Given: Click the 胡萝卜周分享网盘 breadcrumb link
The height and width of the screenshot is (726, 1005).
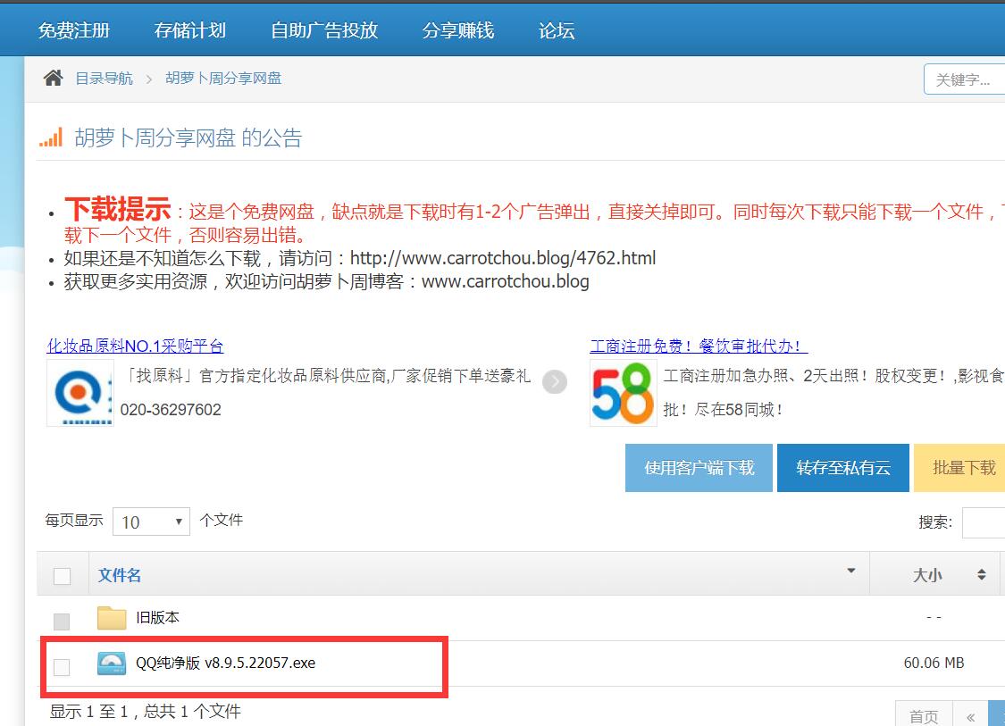Looking at the screenshot, I should [x=223, y=79].
